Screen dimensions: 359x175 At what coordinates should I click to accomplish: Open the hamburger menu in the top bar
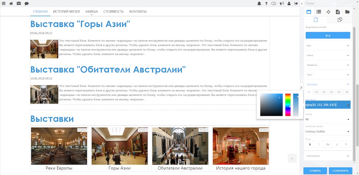coord(4,4)
